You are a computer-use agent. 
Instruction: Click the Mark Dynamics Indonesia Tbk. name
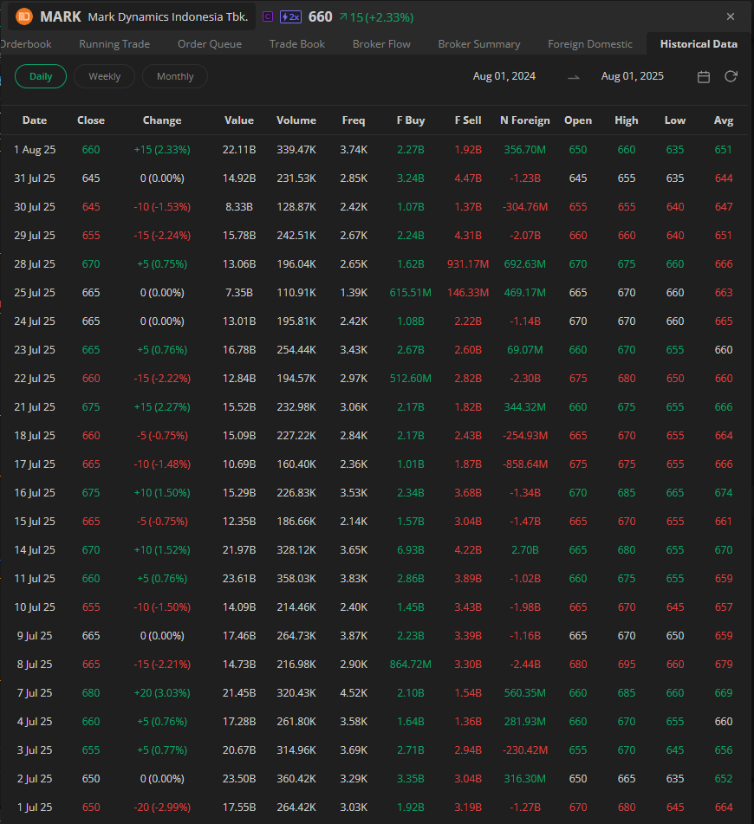pyautogui.click(x=168, y=16)
